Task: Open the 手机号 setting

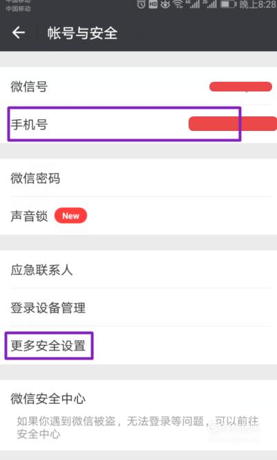Action: (138, 124)
